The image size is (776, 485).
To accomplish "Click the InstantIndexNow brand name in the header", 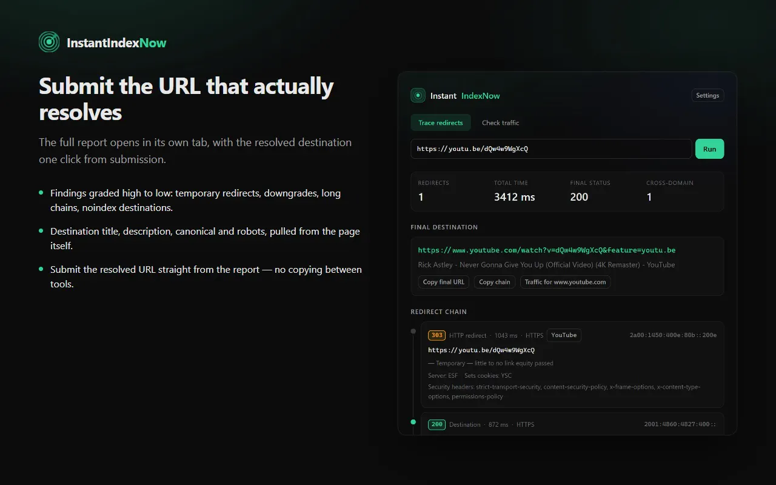I will coord(116,43).
